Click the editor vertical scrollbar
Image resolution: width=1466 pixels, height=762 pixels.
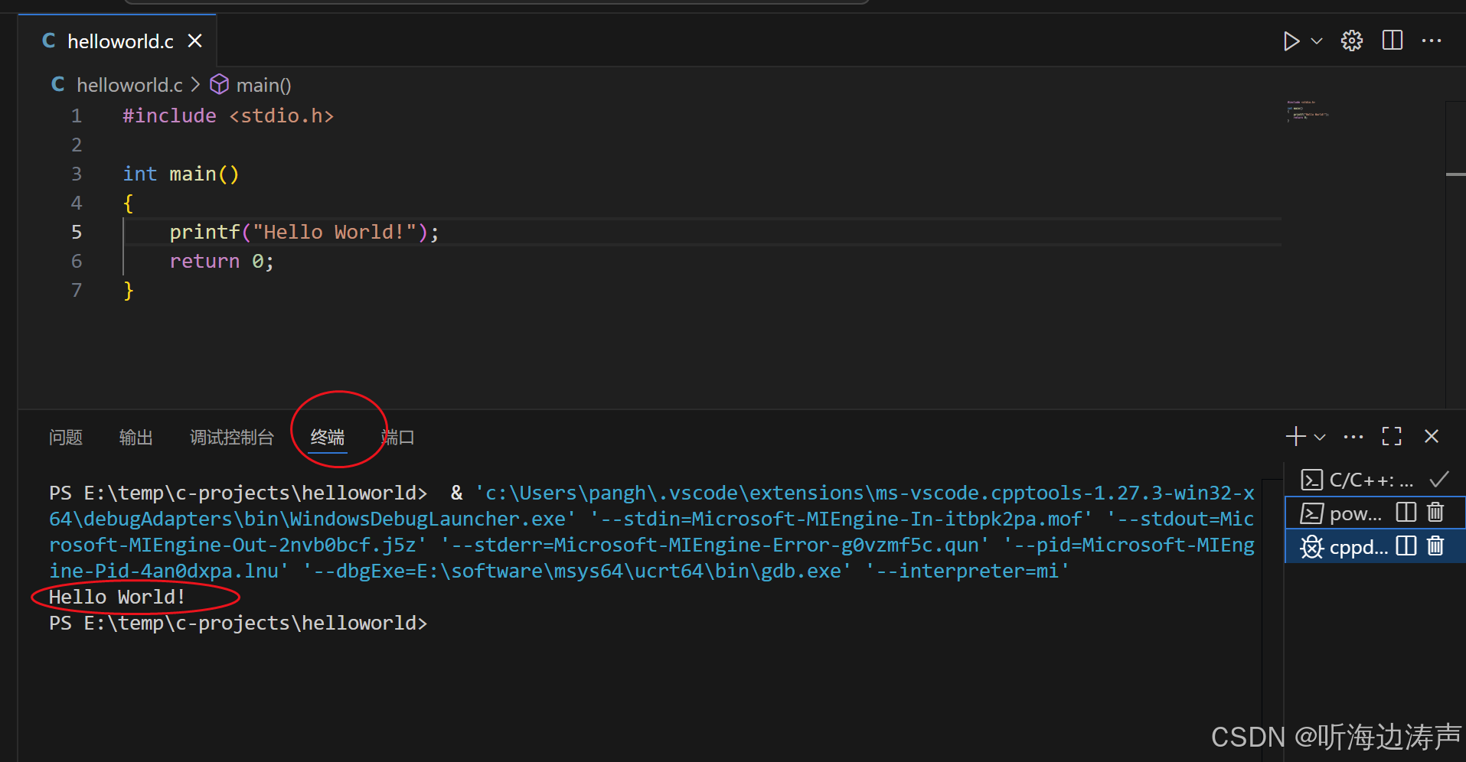[x=1455, y=254]
